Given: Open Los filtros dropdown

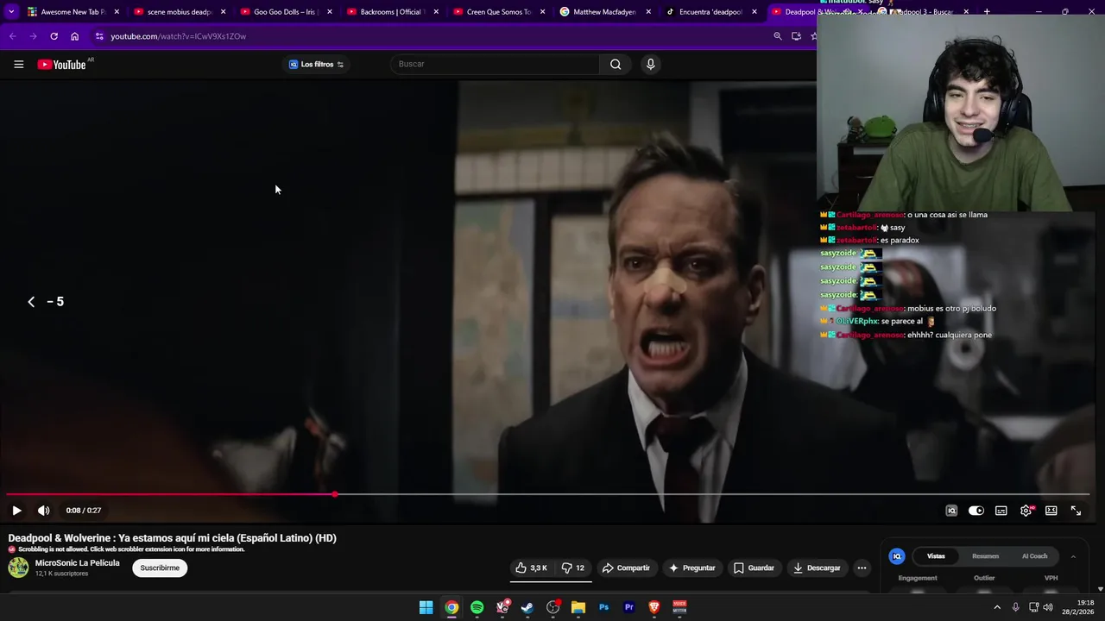Looking at the screenshot, I should pyautogui.click(x=316, y=64).
